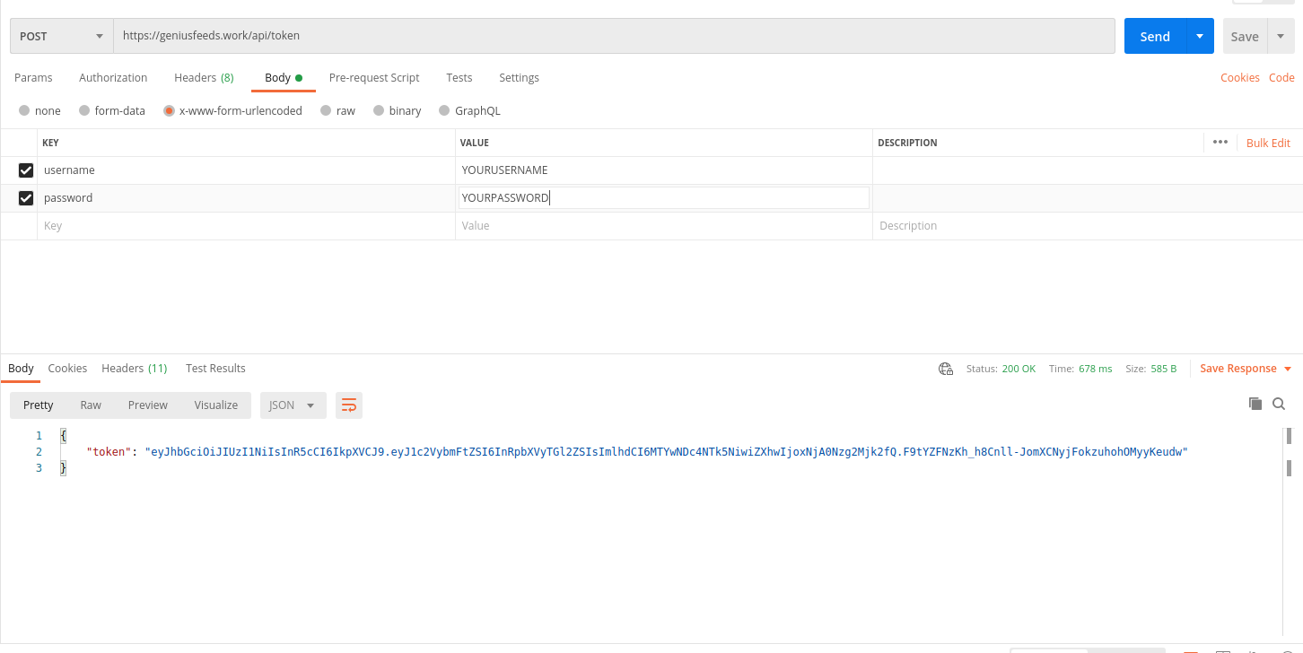
Task: Uncheck the password parameter row
Action: tap(26, 197)
